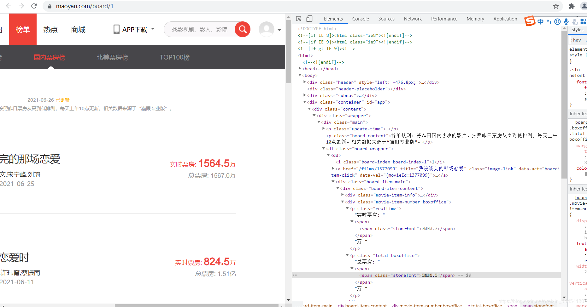
Task: Open the Console DevTools tab
Action: click(x=361, y=19)
